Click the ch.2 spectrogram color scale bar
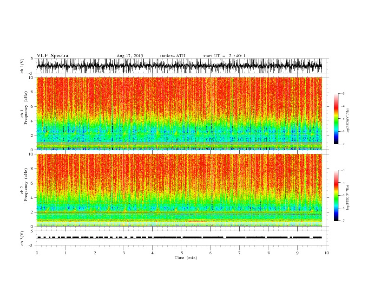Image resolution: width=368 pixels, height=284 pixels. [x=336, y=195]
